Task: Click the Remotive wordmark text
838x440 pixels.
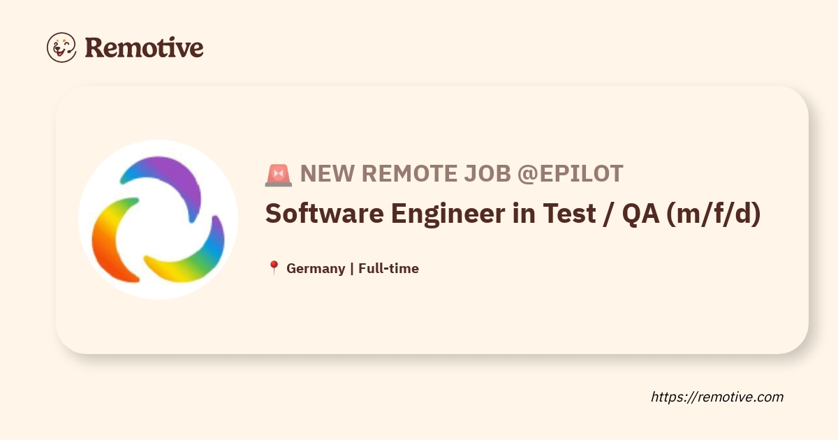Action: (x=144, y=47)
